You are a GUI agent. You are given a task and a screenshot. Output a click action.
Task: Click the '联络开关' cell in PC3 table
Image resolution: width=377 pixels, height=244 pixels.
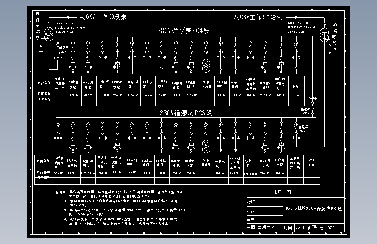point(311,162)
